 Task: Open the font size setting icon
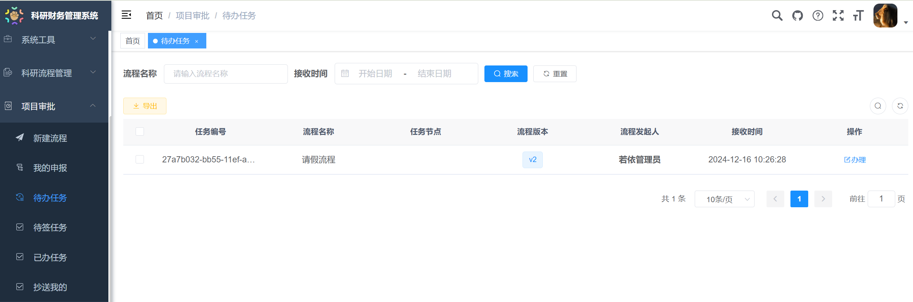(x=858, y=16)
